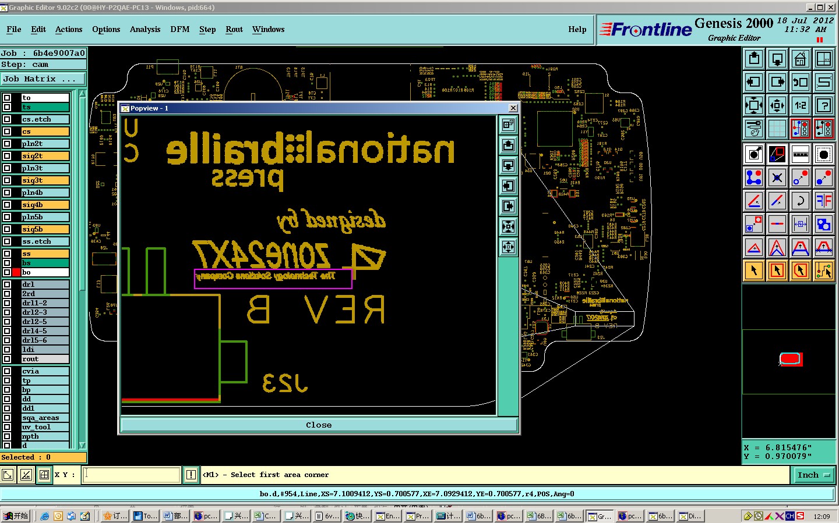Select the X delete point tool

(777, 177)
